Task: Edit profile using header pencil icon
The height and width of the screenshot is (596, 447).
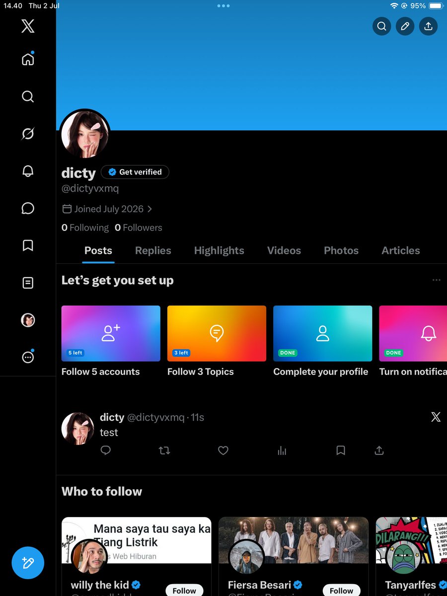Action: [x=405, y=26]
